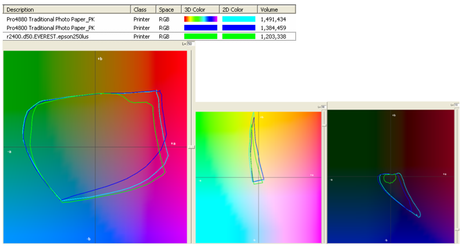
Task: Select r2400.d50.EVEREST.epson250lus profile row
Action: [149, 37]
